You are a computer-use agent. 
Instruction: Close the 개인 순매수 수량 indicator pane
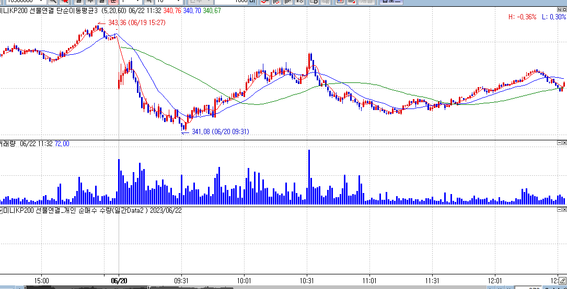click(564, 210)
